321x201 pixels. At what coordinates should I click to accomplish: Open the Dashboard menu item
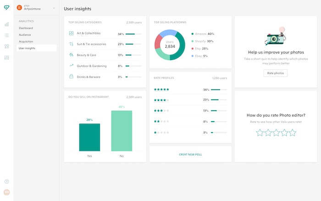click(x=26, y=28)
